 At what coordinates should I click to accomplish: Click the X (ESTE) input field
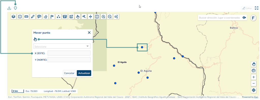pos(69,53)
